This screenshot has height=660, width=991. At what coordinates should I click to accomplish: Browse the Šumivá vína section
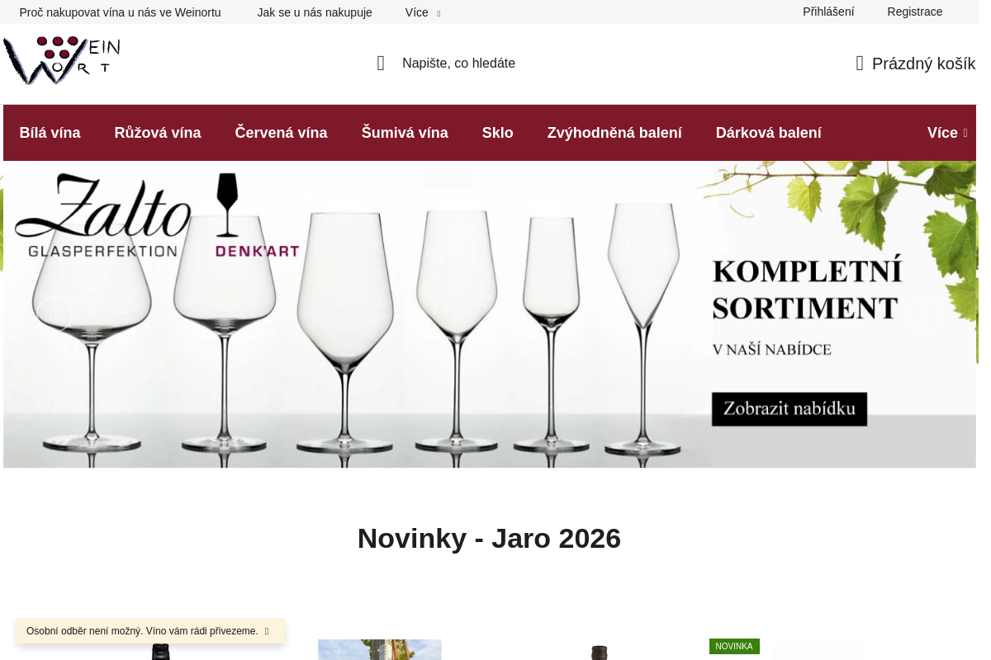pyautogui.click(x=405, y=132)
